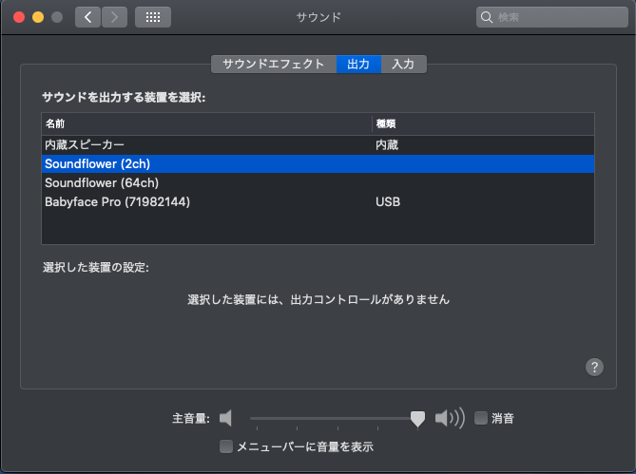Go forward with the right chevron button
Image resolution: width=636 pixels, height=474 pixels.
pyautogui.click(x=114, y=17)
